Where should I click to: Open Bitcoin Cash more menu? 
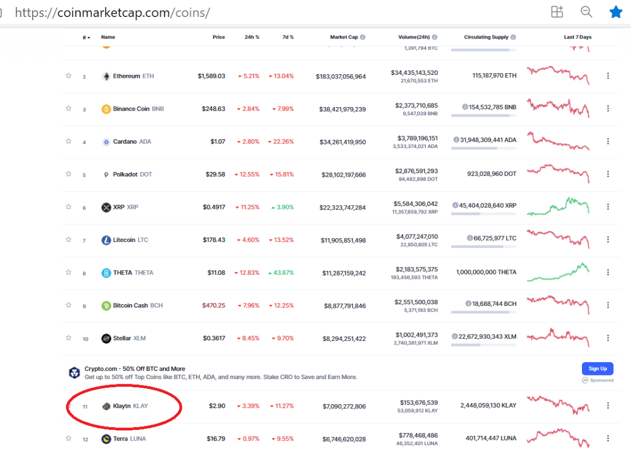pyautogui.click(x=608, y=305)
